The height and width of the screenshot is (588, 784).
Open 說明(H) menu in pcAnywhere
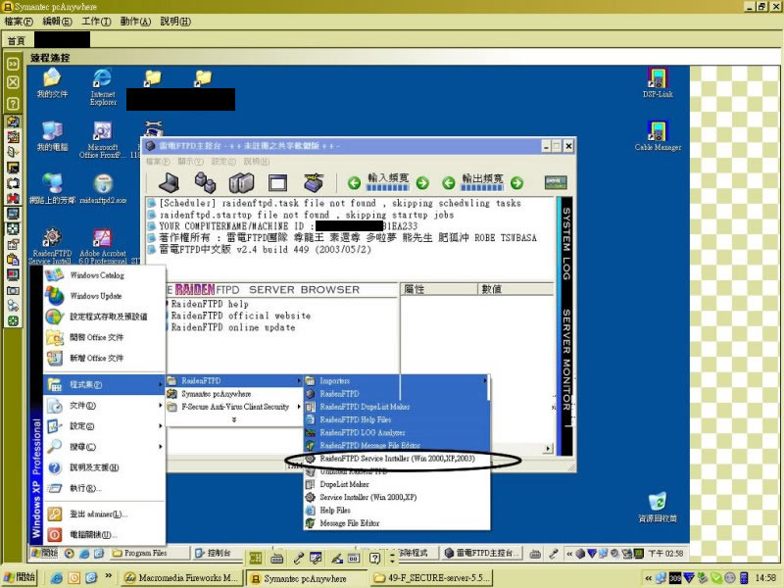[175, 22]
